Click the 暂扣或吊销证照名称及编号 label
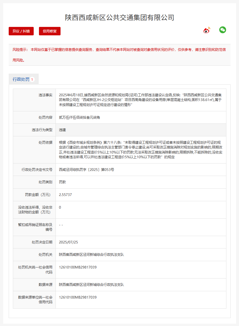 [35, 227]
